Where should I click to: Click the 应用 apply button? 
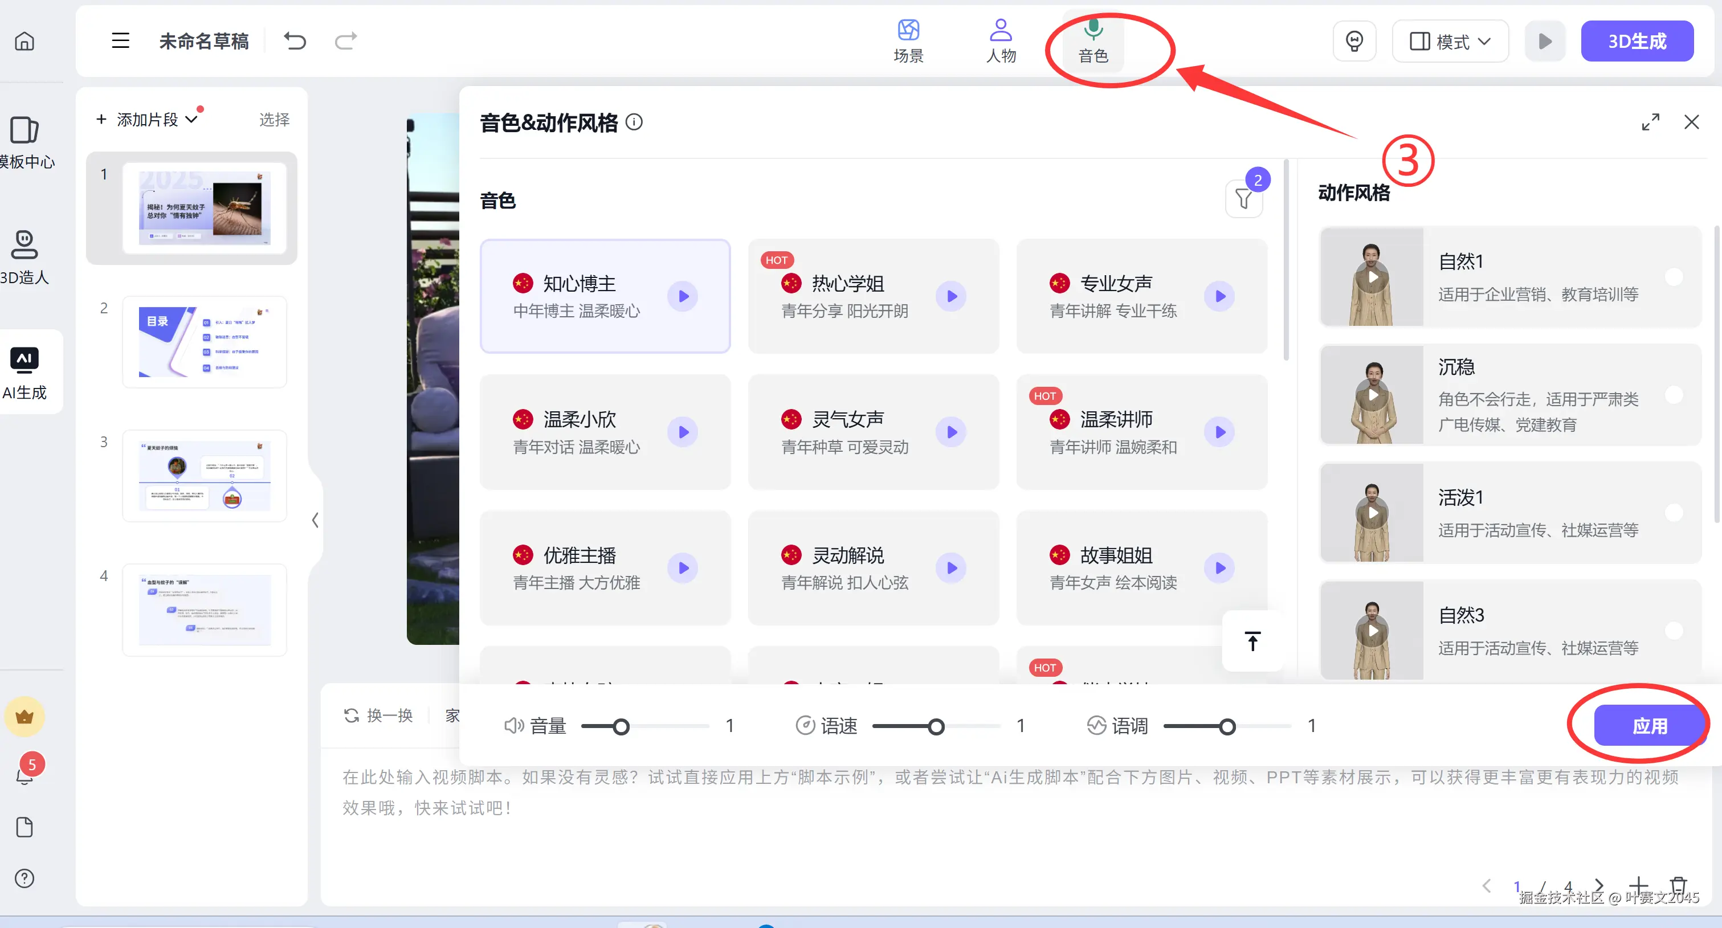tap(1649, 726)
